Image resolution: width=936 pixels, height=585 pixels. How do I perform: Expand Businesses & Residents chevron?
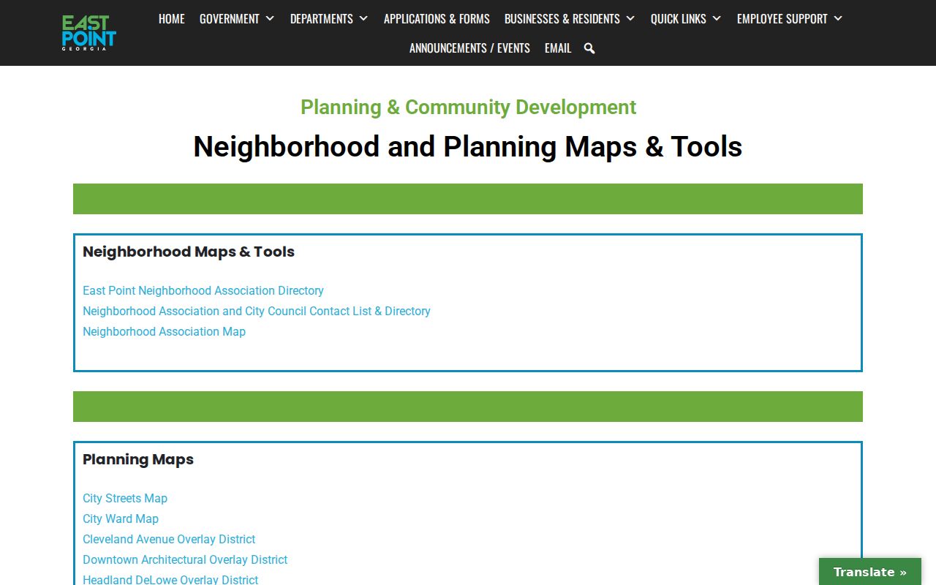(630, 18)
